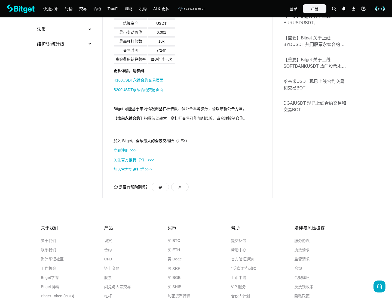Answer 否 to helpful question
Image resolution: width=392 pixels, height=299 pixels.
180,187
